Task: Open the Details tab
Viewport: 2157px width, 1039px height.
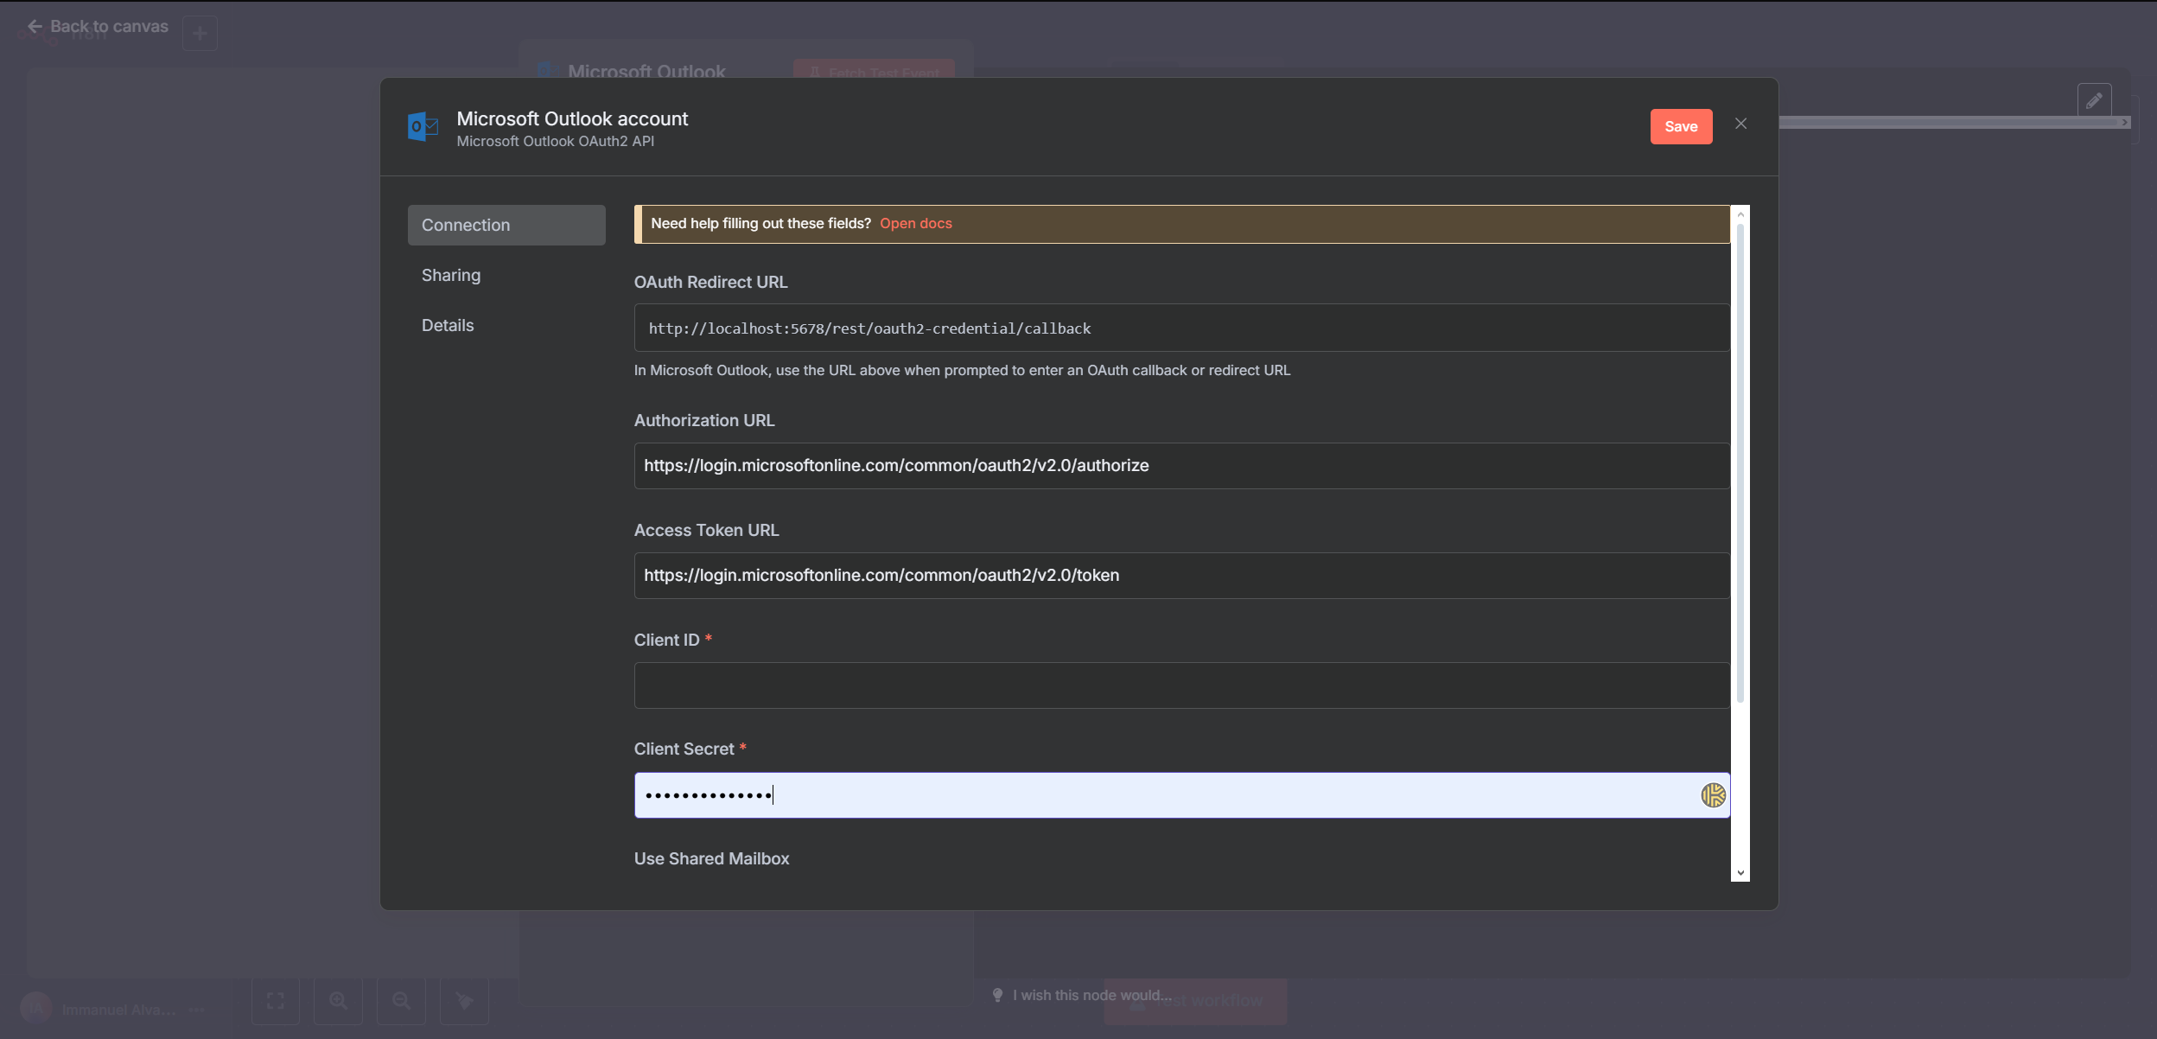Action: [448, 326]
